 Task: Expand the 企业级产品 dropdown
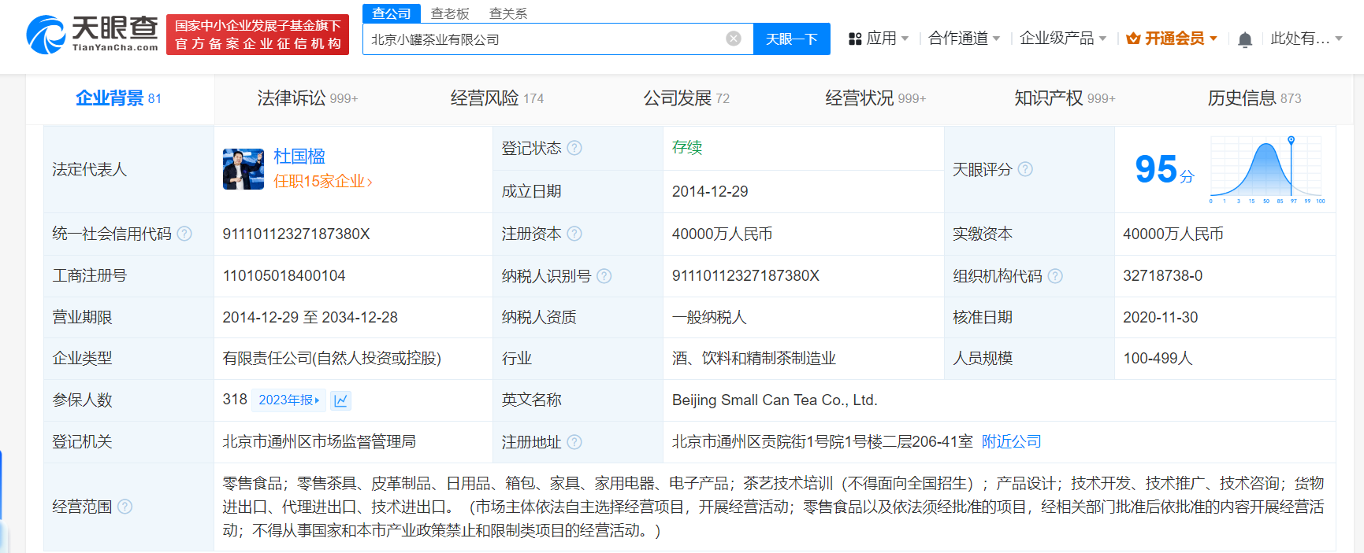point(1063,39)
